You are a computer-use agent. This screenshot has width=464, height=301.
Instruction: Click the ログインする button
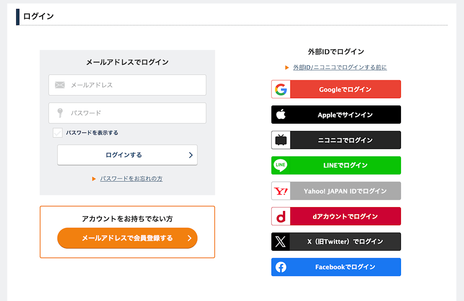pos(127,155)
